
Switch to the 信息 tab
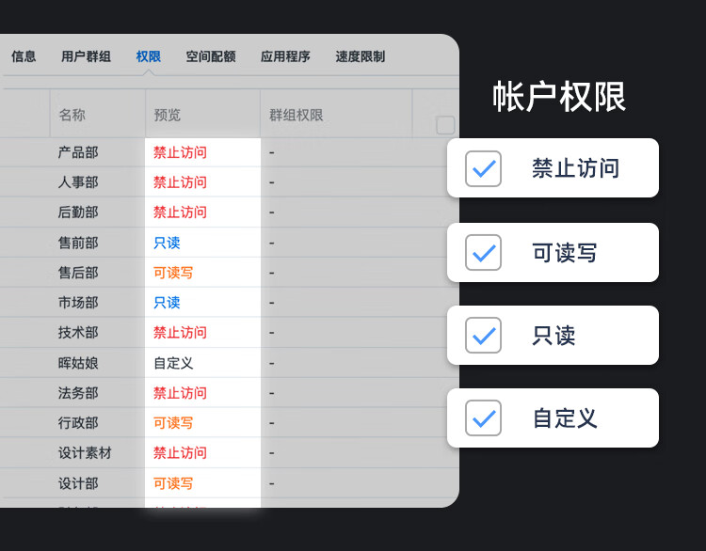[24, 56]
